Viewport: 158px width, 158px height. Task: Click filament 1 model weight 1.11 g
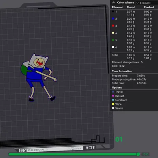click(x=131, y=15)
